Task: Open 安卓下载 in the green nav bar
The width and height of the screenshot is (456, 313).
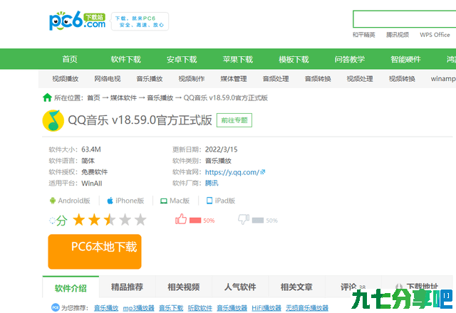Action: [182, 59]
